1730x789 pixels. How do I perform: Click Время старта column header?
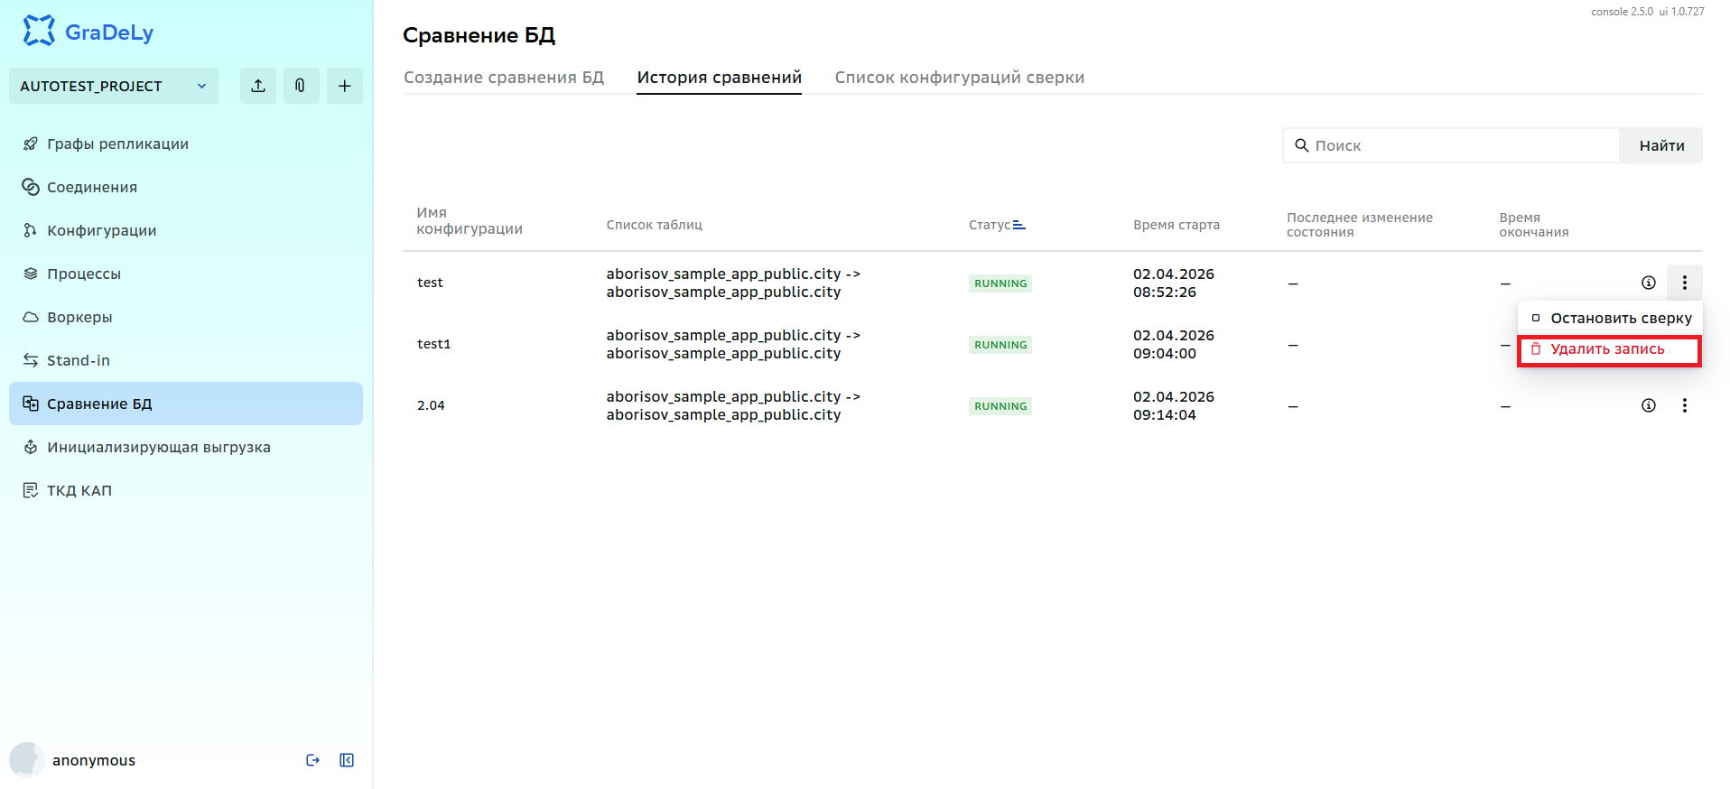click(1177, 225)
